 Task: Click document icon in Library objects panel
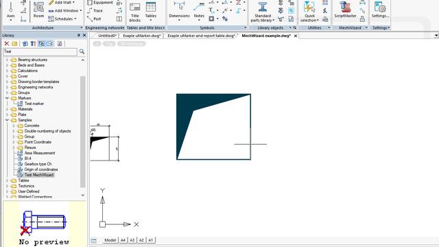pos(291,19)
